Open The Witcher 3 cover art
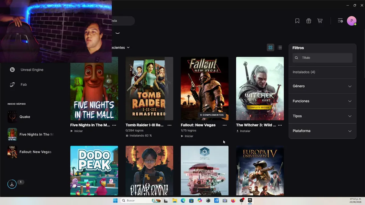This screenshot has width=365, height=205. click(260, 89)
